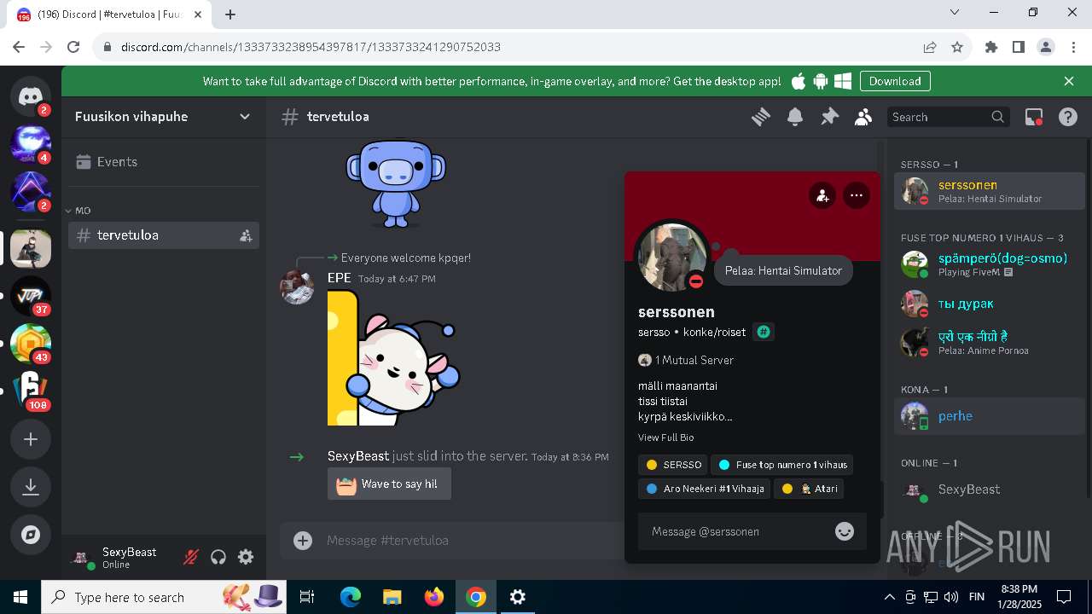Click the own user avatar in bottom panel
This screenshot has width=1092, height=614.
(x=82, y=557)
